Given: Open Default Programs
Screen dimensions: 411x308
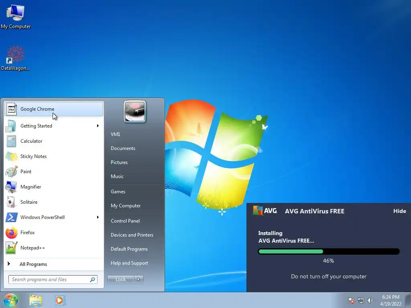Looking at the screenshot, I should coord(129,249).
